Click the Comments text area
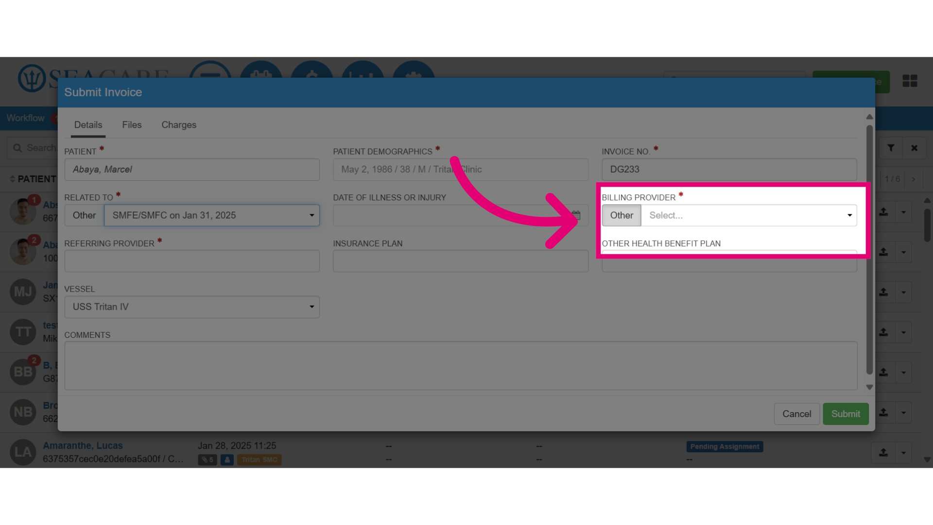The height and width of the screenshot is (525, 933). (x=461, y=366)
